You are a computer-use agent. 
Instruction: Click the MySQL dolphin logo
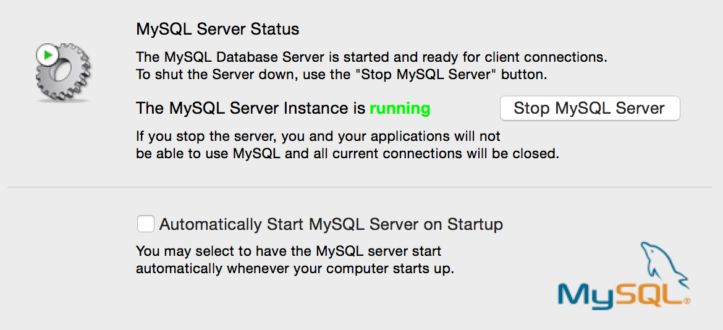coord(624,275)
